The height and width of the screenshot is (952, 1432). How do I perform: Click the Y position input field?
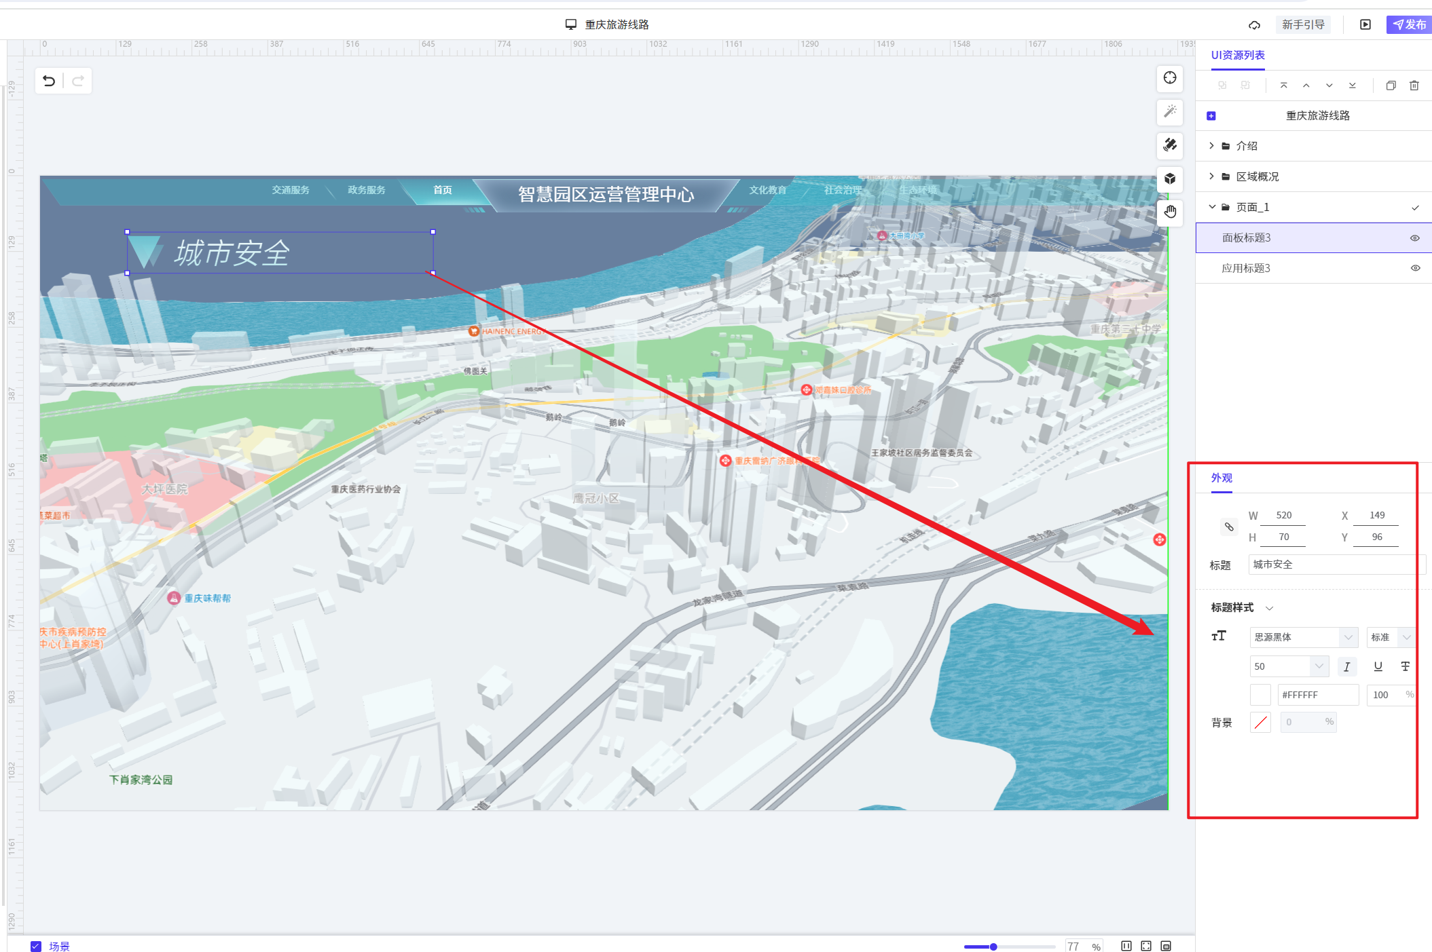1376,537
